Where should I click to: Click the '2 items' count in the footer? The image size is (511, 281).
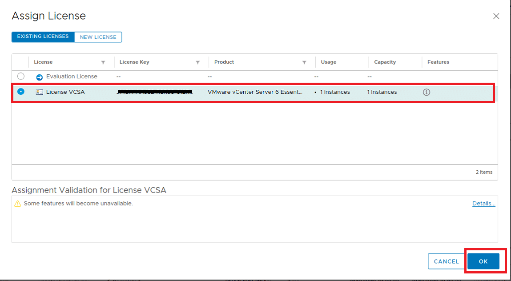tap(484, 172)
